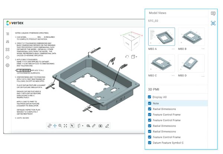Viewport: 223px width, 154px height.
Task: Open the history clock icon in left sidebar
Action: point(7,57)
